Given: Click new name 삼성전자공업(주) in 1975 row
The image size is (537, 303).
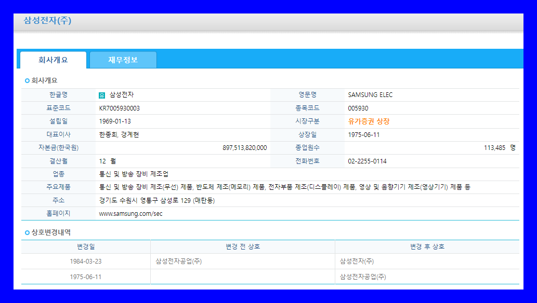Looking at the screenshot, I should point(363,277).
